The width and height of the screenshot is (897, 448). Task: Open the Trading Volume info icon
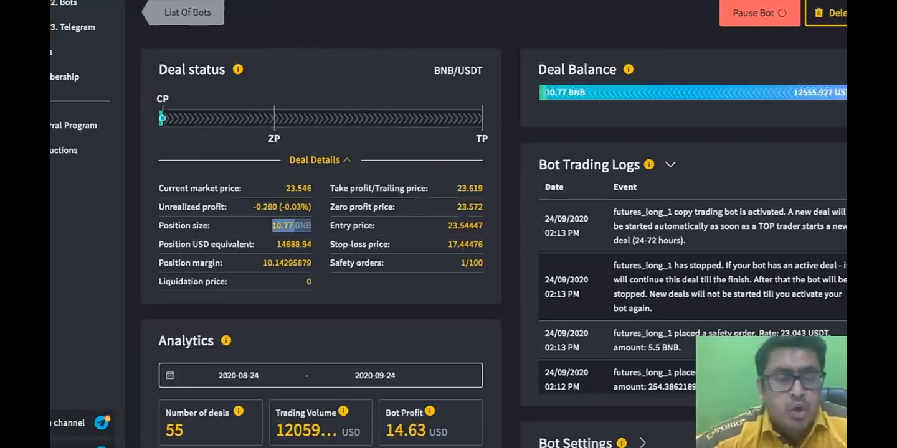coord(343,411)
